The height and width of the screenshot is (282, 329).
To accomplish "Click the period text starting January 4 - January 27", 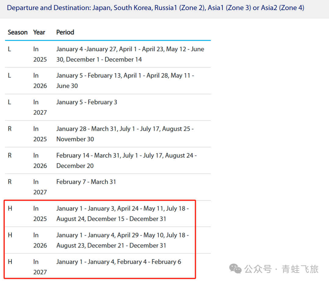I will point(130,54).
